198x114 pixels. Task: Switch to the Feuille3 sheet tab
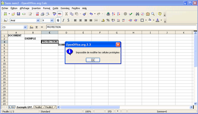[x=49, y=107]
